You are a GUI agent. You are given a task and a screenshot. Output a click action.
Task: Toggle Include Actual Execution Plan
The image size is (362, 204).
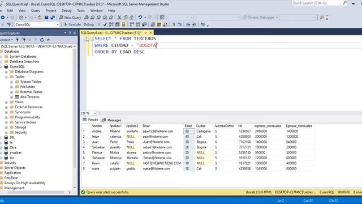click(x=132, y=24)
